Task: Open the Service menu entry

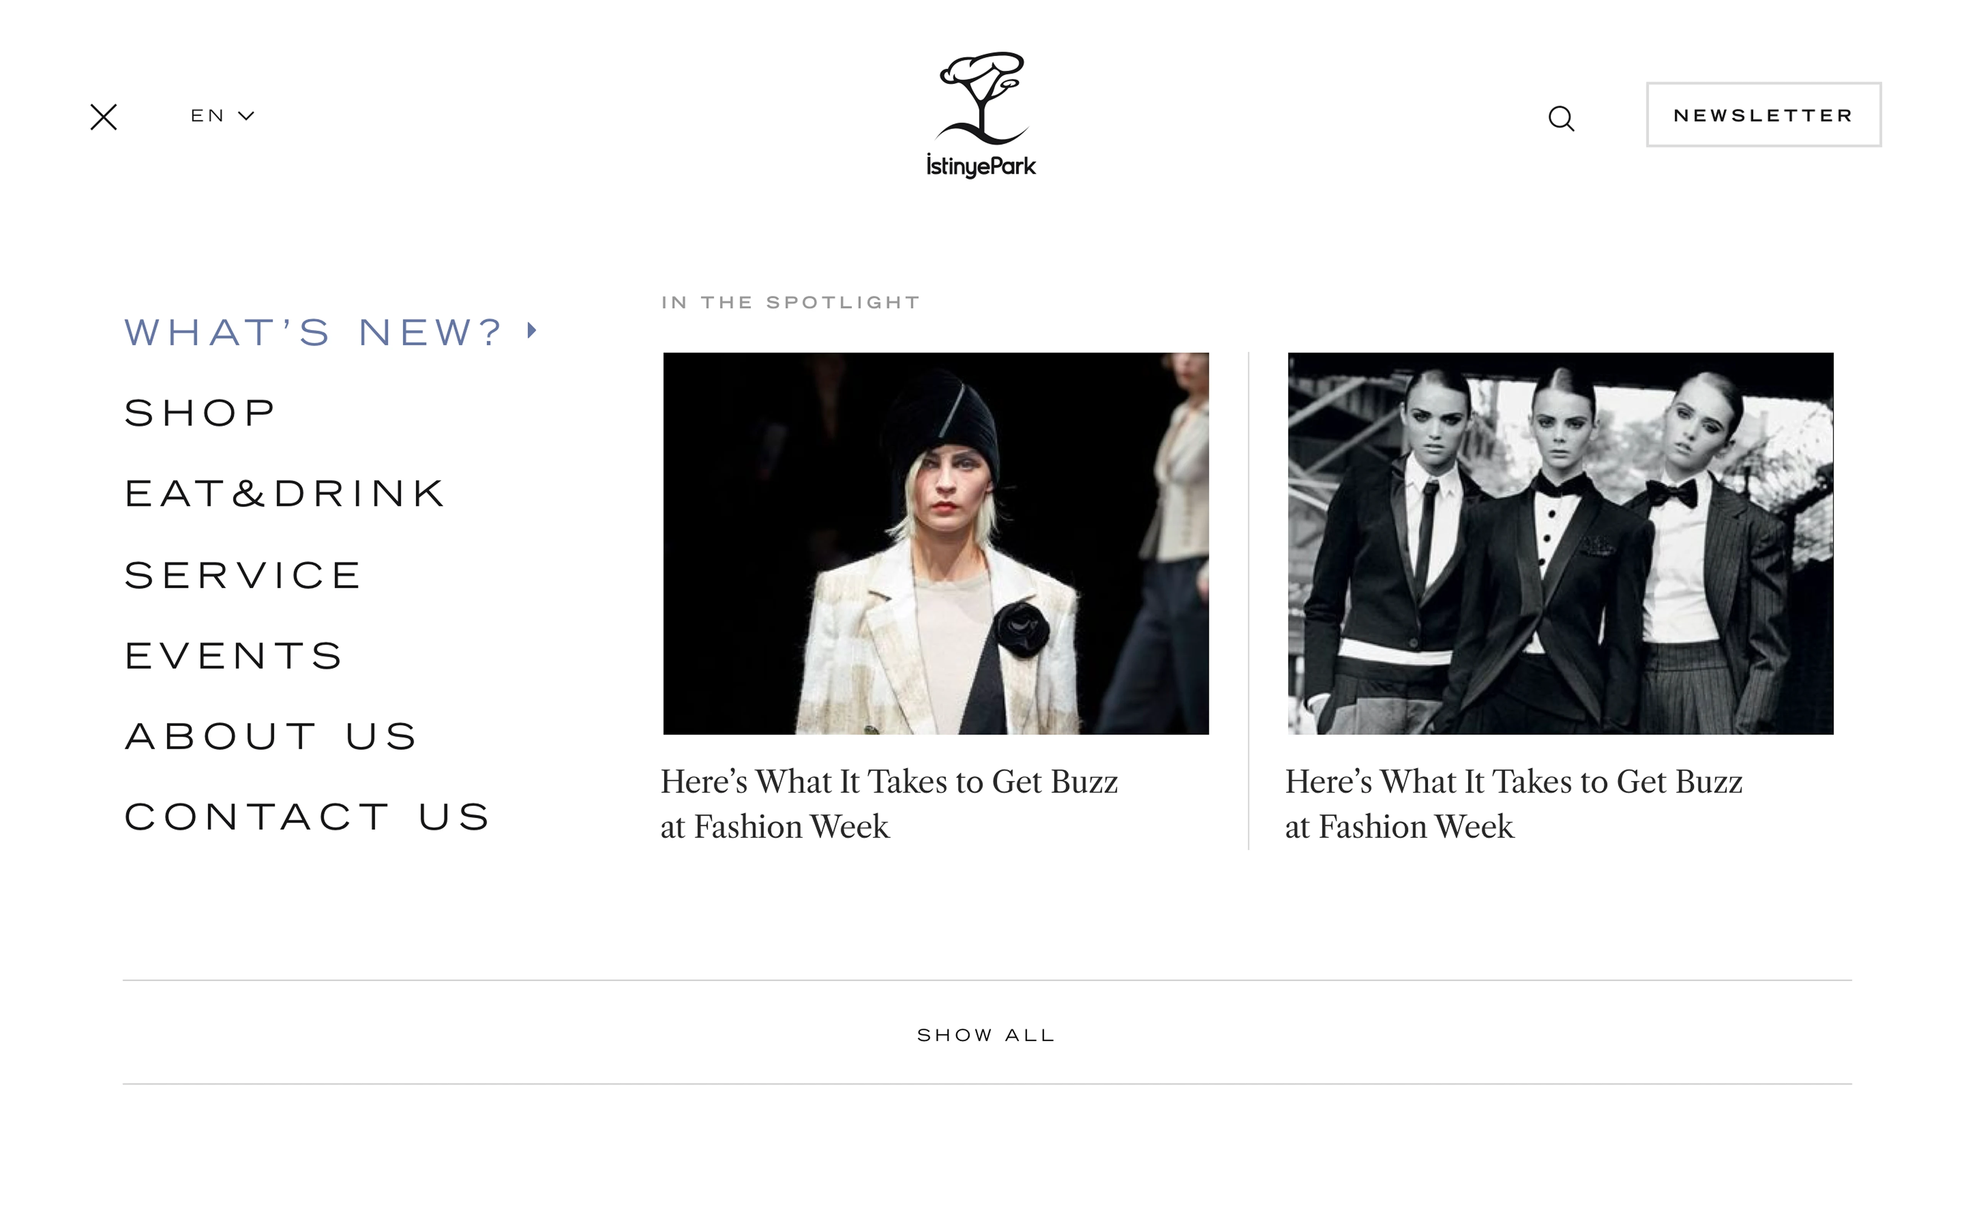Action: coord(242,575)
